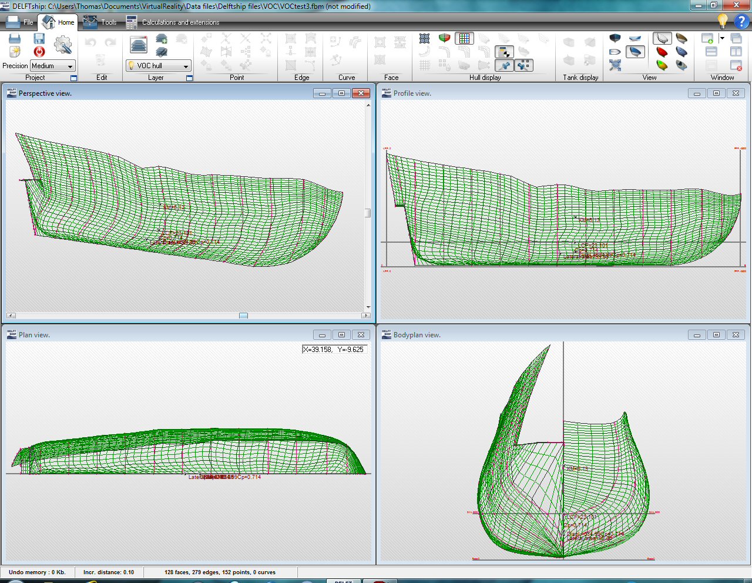This screenshot has width=752, height=583.
Task: Click the Project group dialog launcher
Action: tap(73, 78)
